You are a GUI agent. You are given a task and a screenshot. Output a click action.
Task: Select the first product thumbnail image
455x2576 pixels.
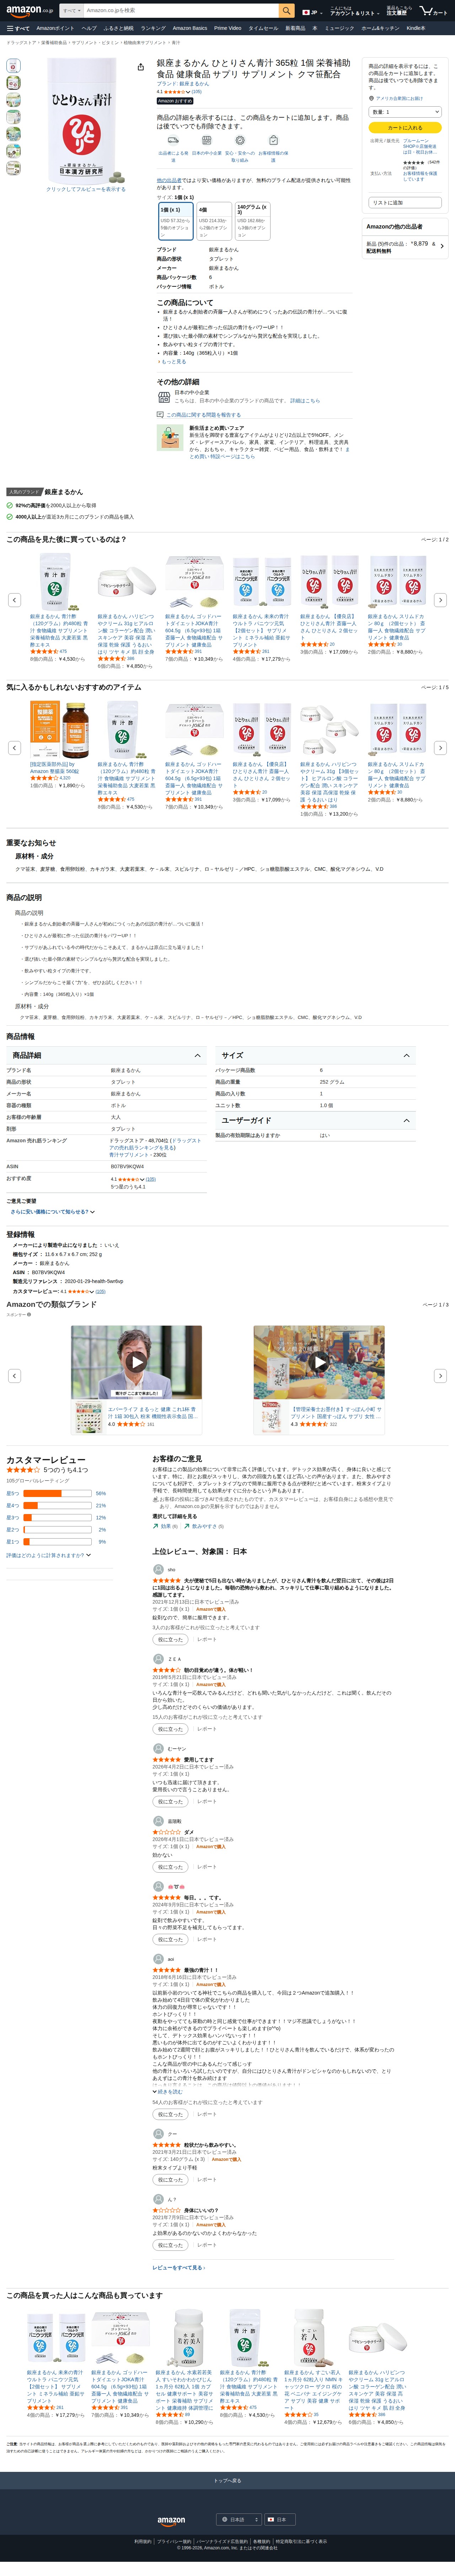pyautogui.click(x=13, y=66)
